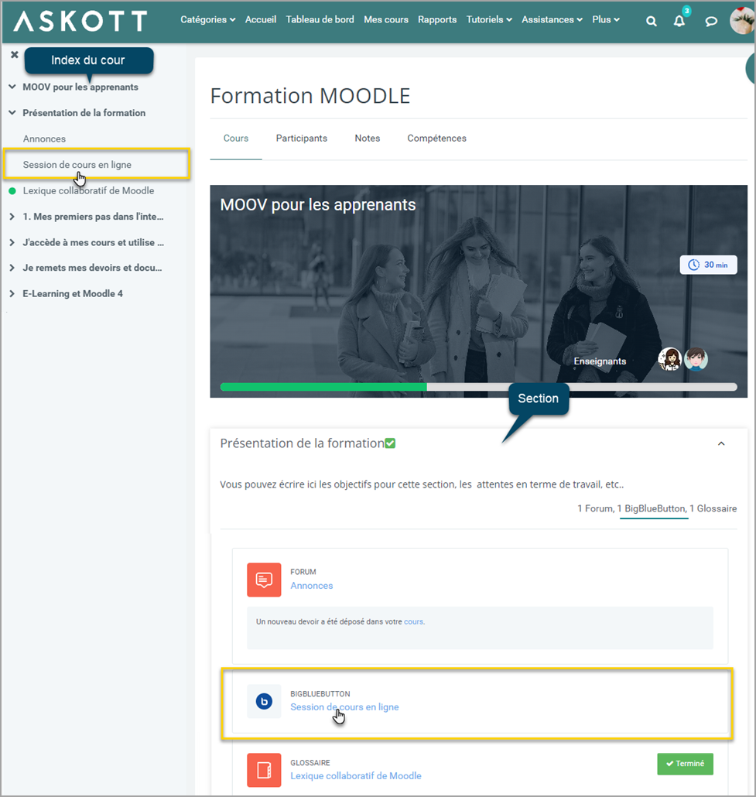Screen dimensions: 756x797
Task: Click the green course progress bar
Action: click(324, 387)
